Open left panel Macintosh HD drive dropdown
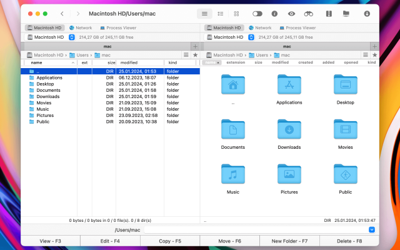This screenshot has height=250, width=400. point(71,37)
